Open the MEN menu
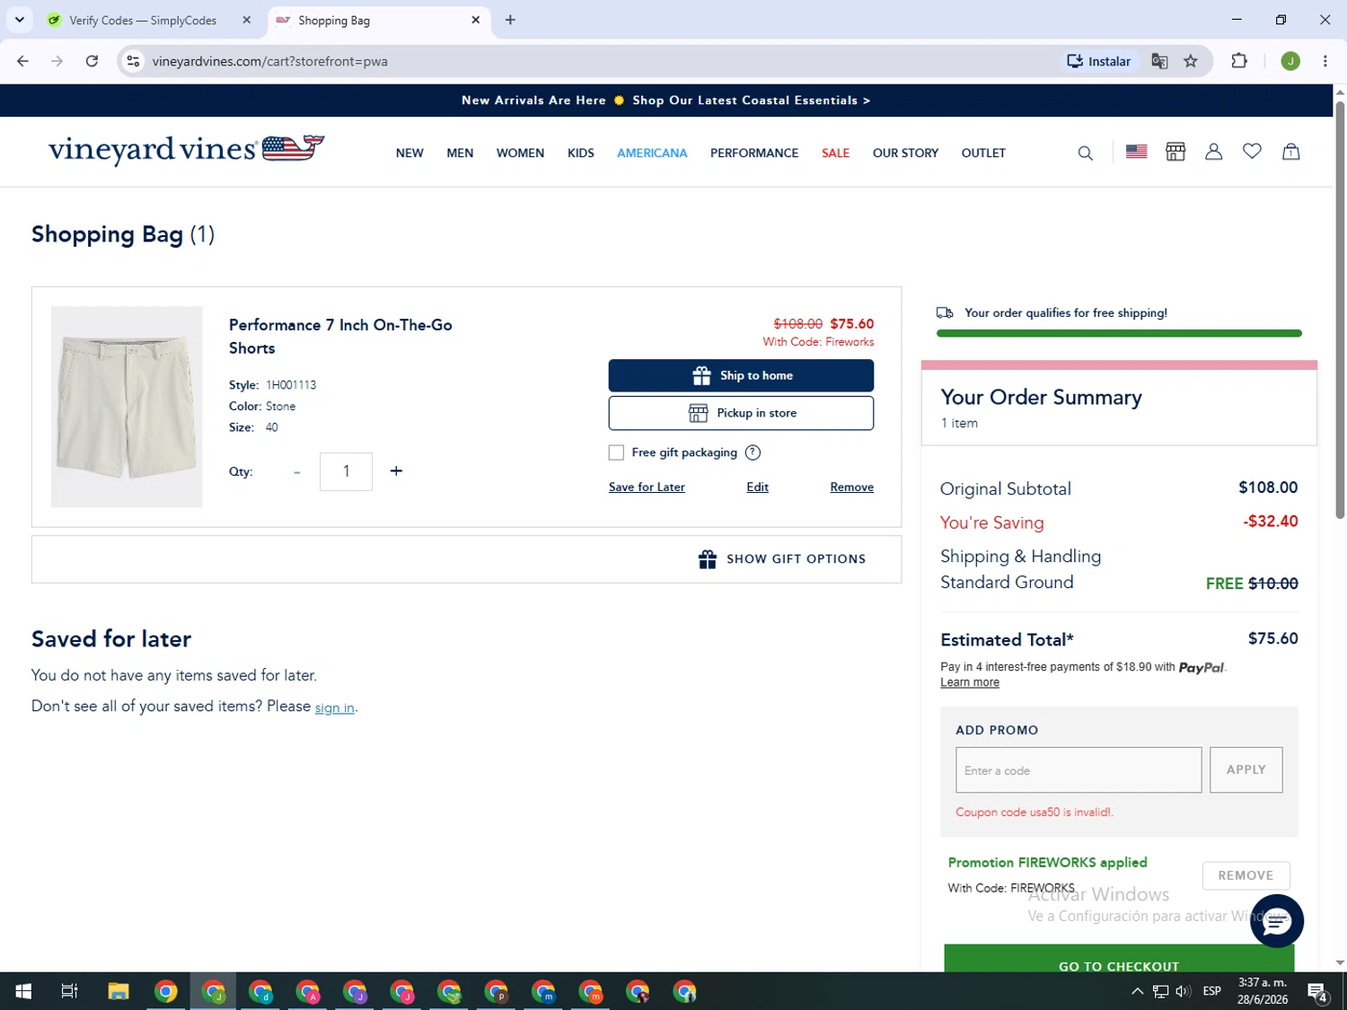This screenshot has height=1010, width=1347. [460, 153]
